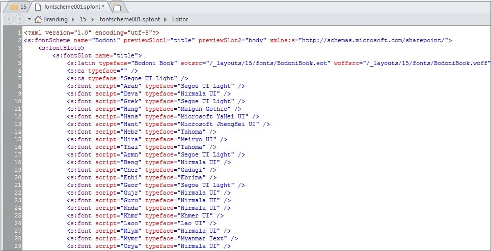
Task: Click the script="Beng" font line
Action: coord(149,163)
